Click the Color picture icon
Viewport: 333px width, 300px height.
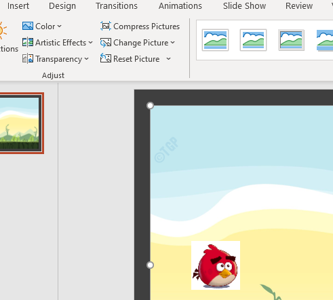[x=28, y=26]
